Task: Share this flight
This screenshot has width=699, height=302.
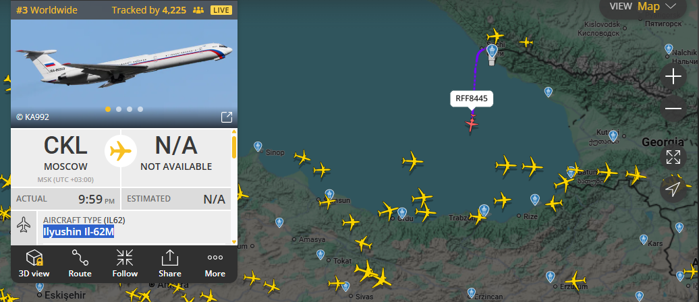Action: click(x=170, y=264)
